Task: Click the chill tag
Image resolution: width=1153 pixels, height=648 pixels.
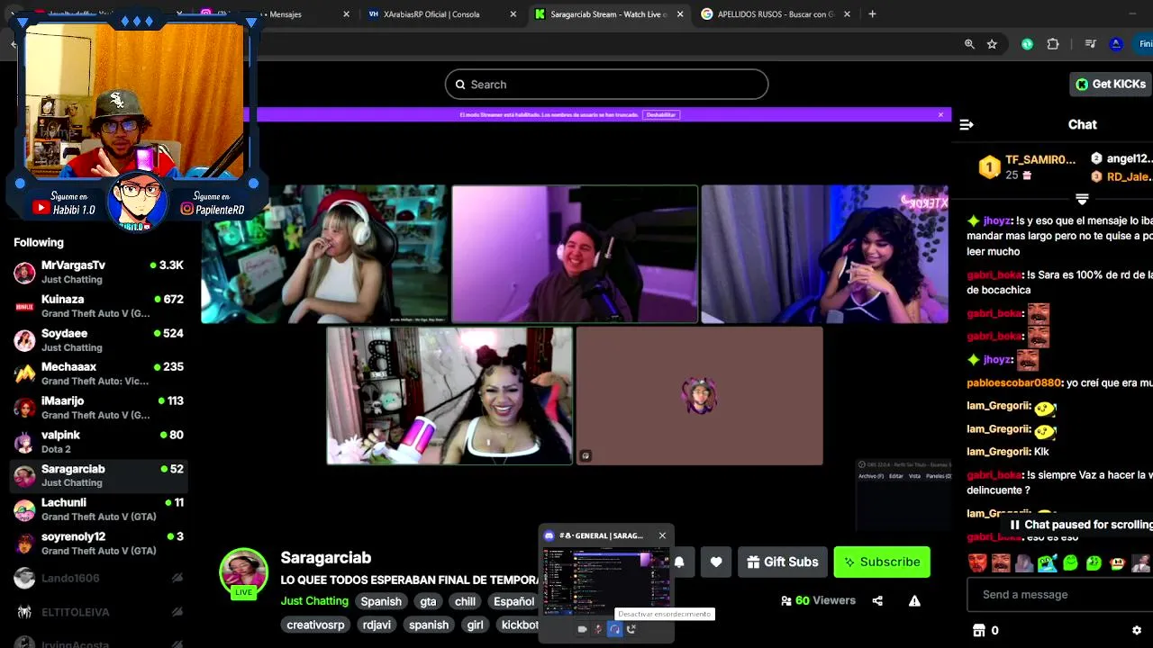Action: [465, 601]
